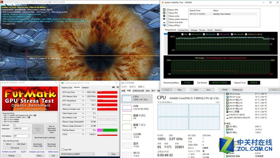280x158 pixels.
Task: Click the system memory module icon
Action: [x=164, y=19]
